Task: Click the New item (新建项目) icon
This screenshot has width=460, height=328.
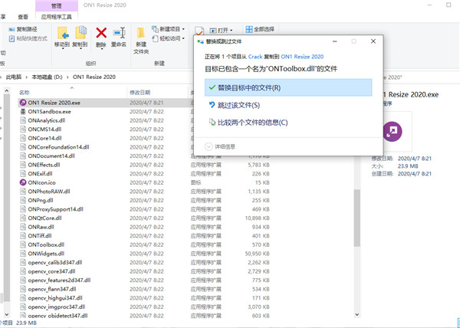Action: pyautogui.click(x=155, y=29)
